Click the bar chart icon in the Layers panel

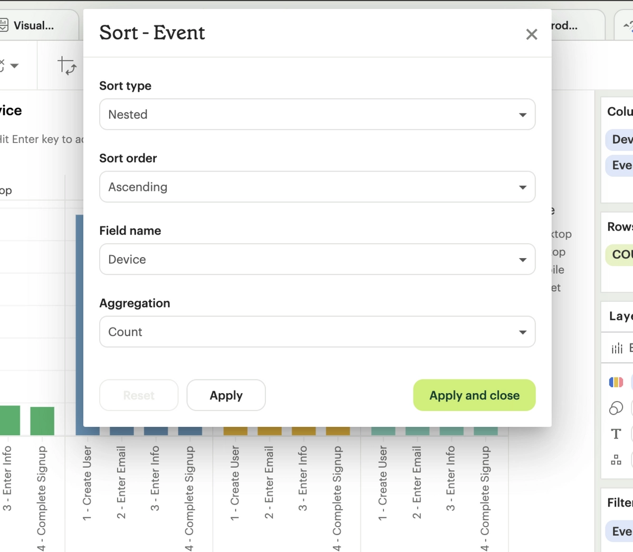[616, 348]
